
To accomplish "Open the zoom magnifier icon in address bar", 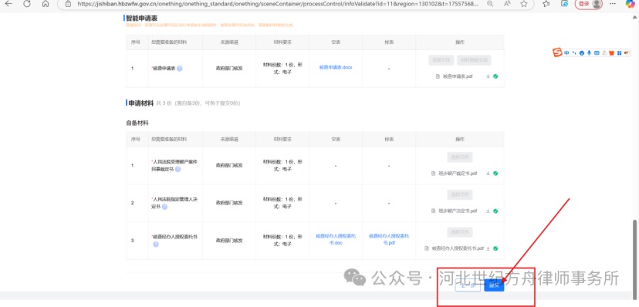I will click(x=490, y=4).
